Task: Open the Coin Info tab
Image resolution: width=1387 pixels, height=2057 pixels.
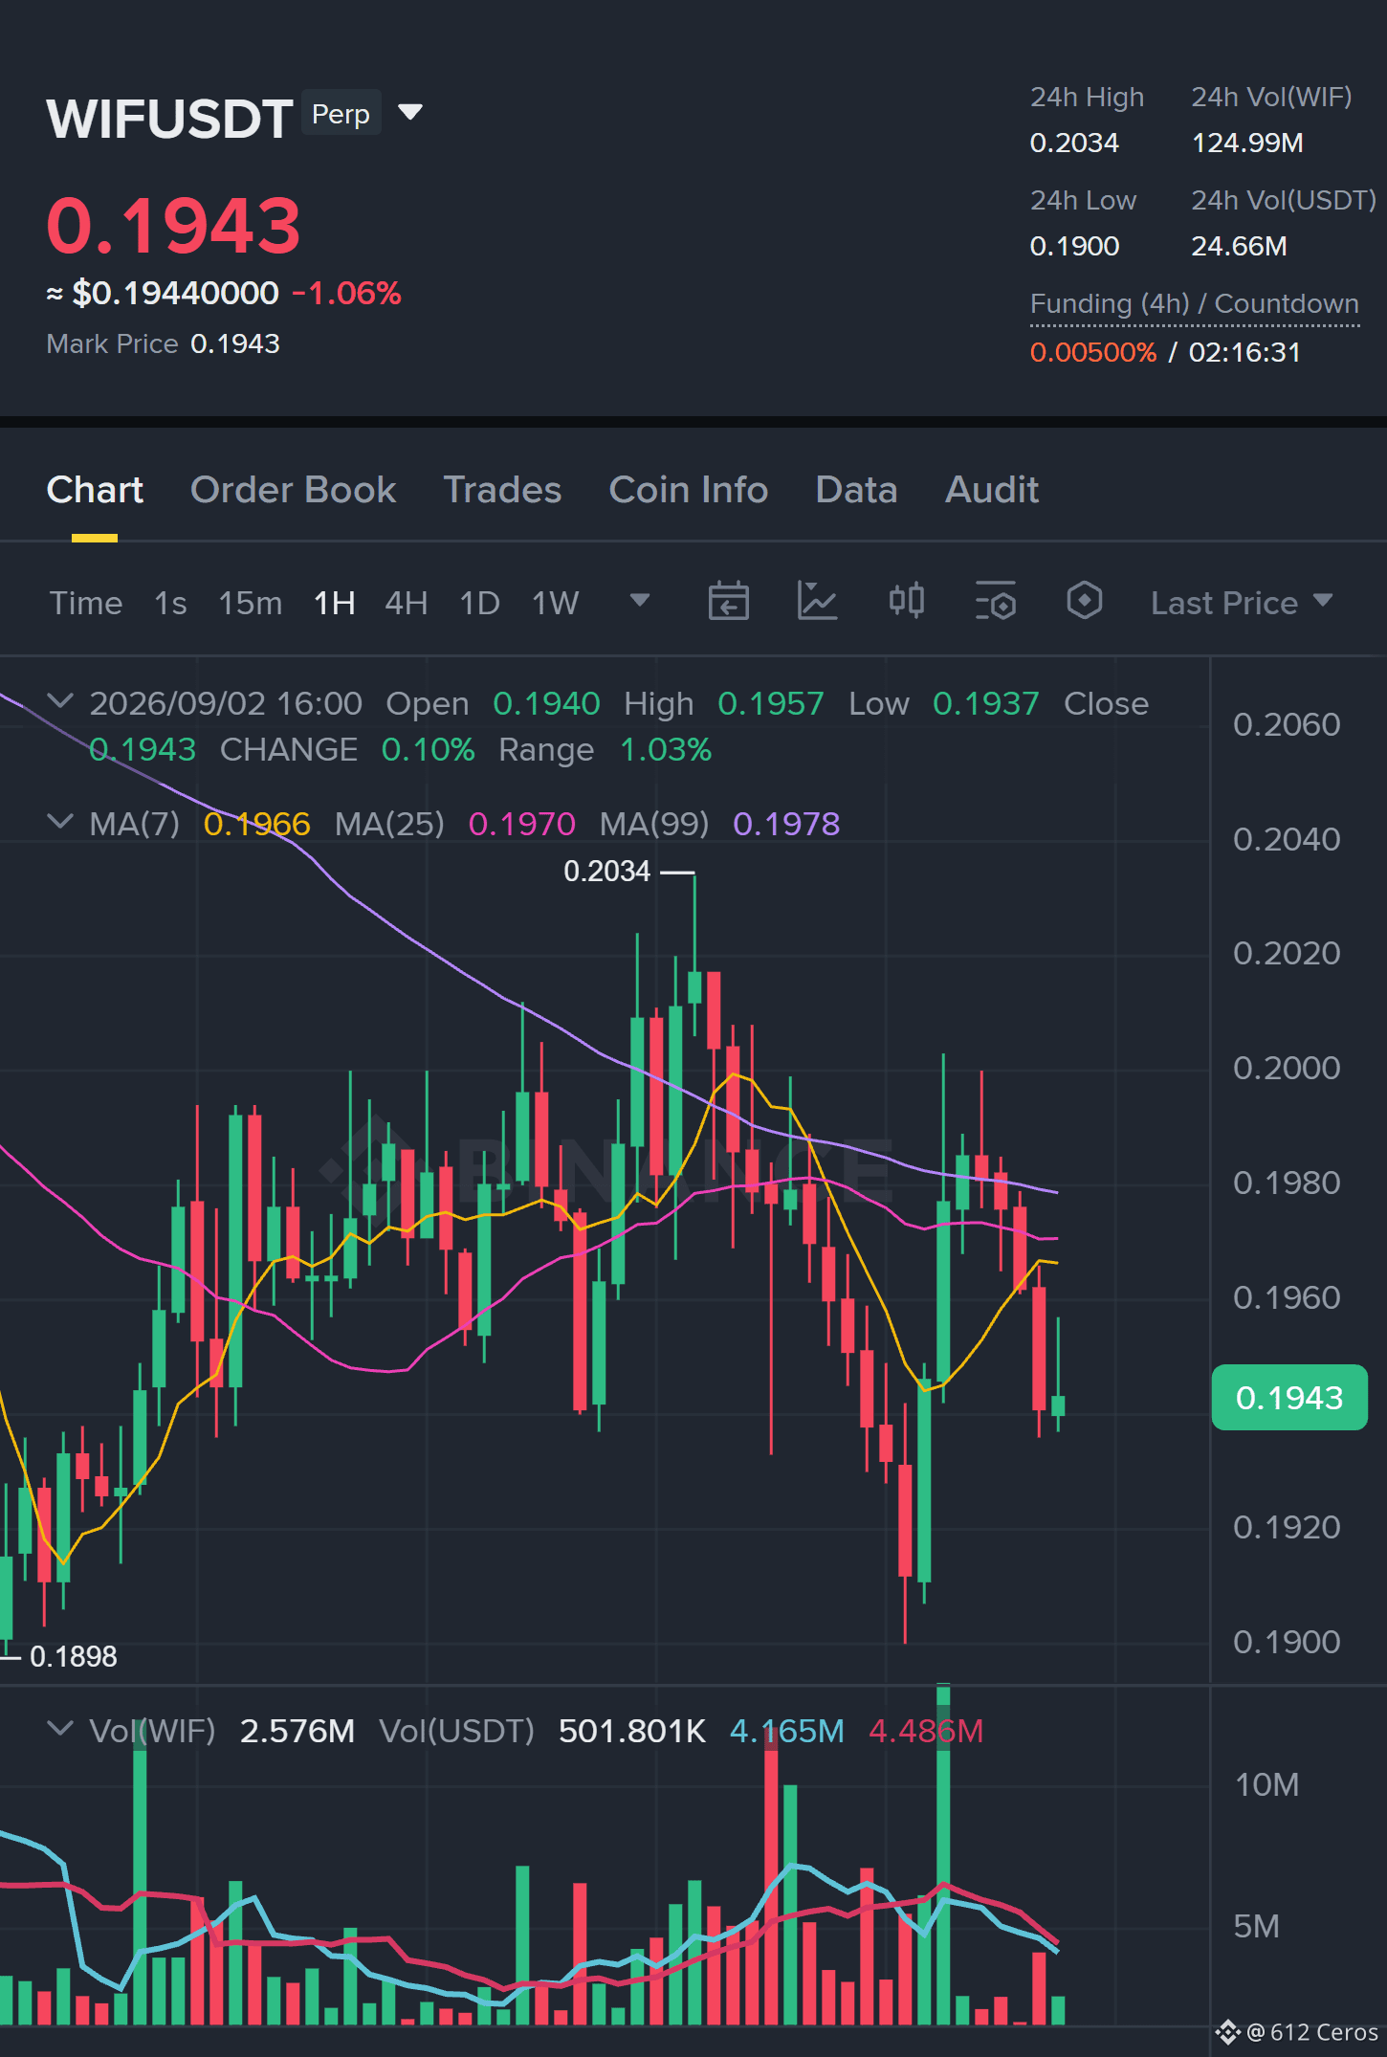Action: click(688, 490)
